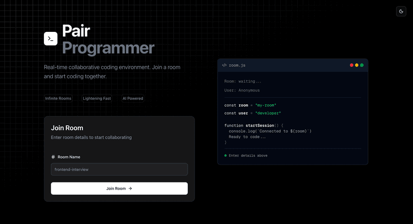
Task: Click the 'Room: waiting...' status line
Action: coord(243,81)
